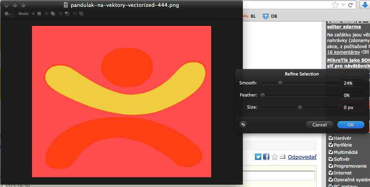This screenshot has width=370, height=187.
Task: Select the New Selection mode radio button
Action: pyautogui.click(x=33, y=14)
